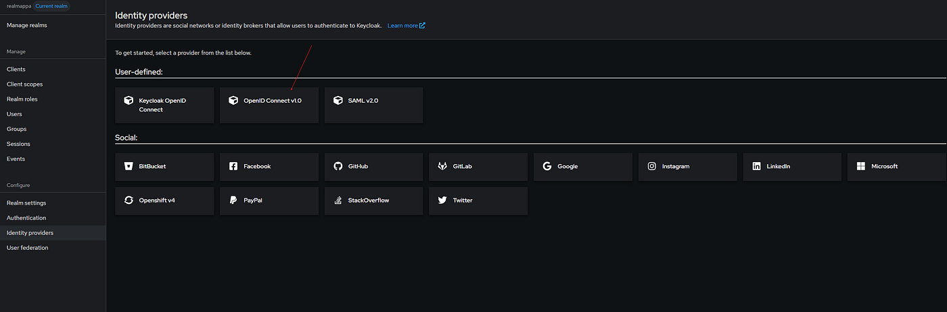This screenshot has width=947, height=312.
Task: Add LinkedIn as identity provider
Action: pos(792,167)
